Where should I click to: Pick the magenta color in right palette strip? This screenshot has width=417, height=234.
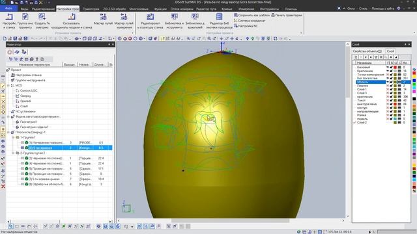pos(414,91)
